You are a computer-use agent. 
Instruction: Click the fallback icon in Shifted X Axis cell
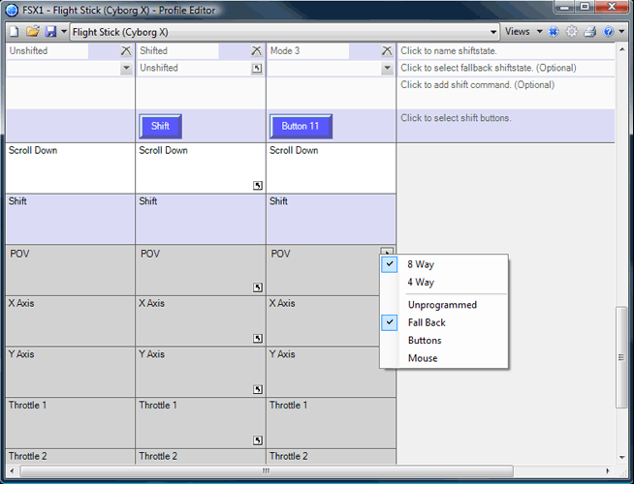click(x=258, y=338)
